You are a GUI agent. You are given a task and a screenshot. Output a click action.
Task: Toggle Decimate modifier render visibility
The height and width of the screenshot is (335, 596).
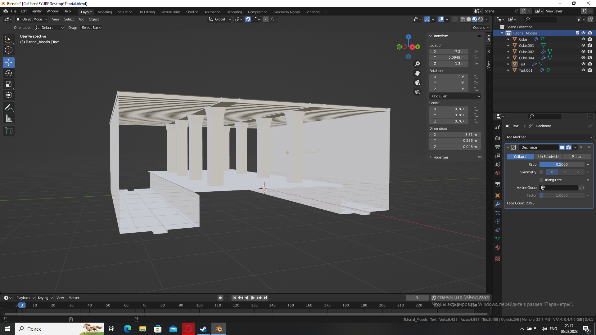click(x=568, y=147)
